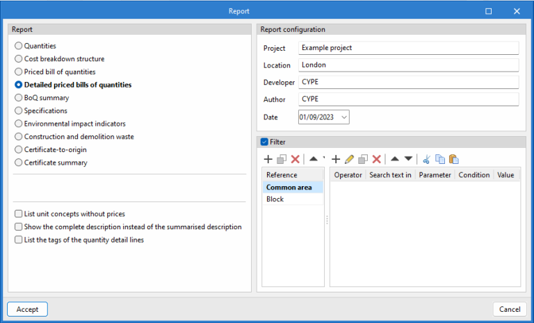Choose Priced bill of quantities report

tap(55, 72)
